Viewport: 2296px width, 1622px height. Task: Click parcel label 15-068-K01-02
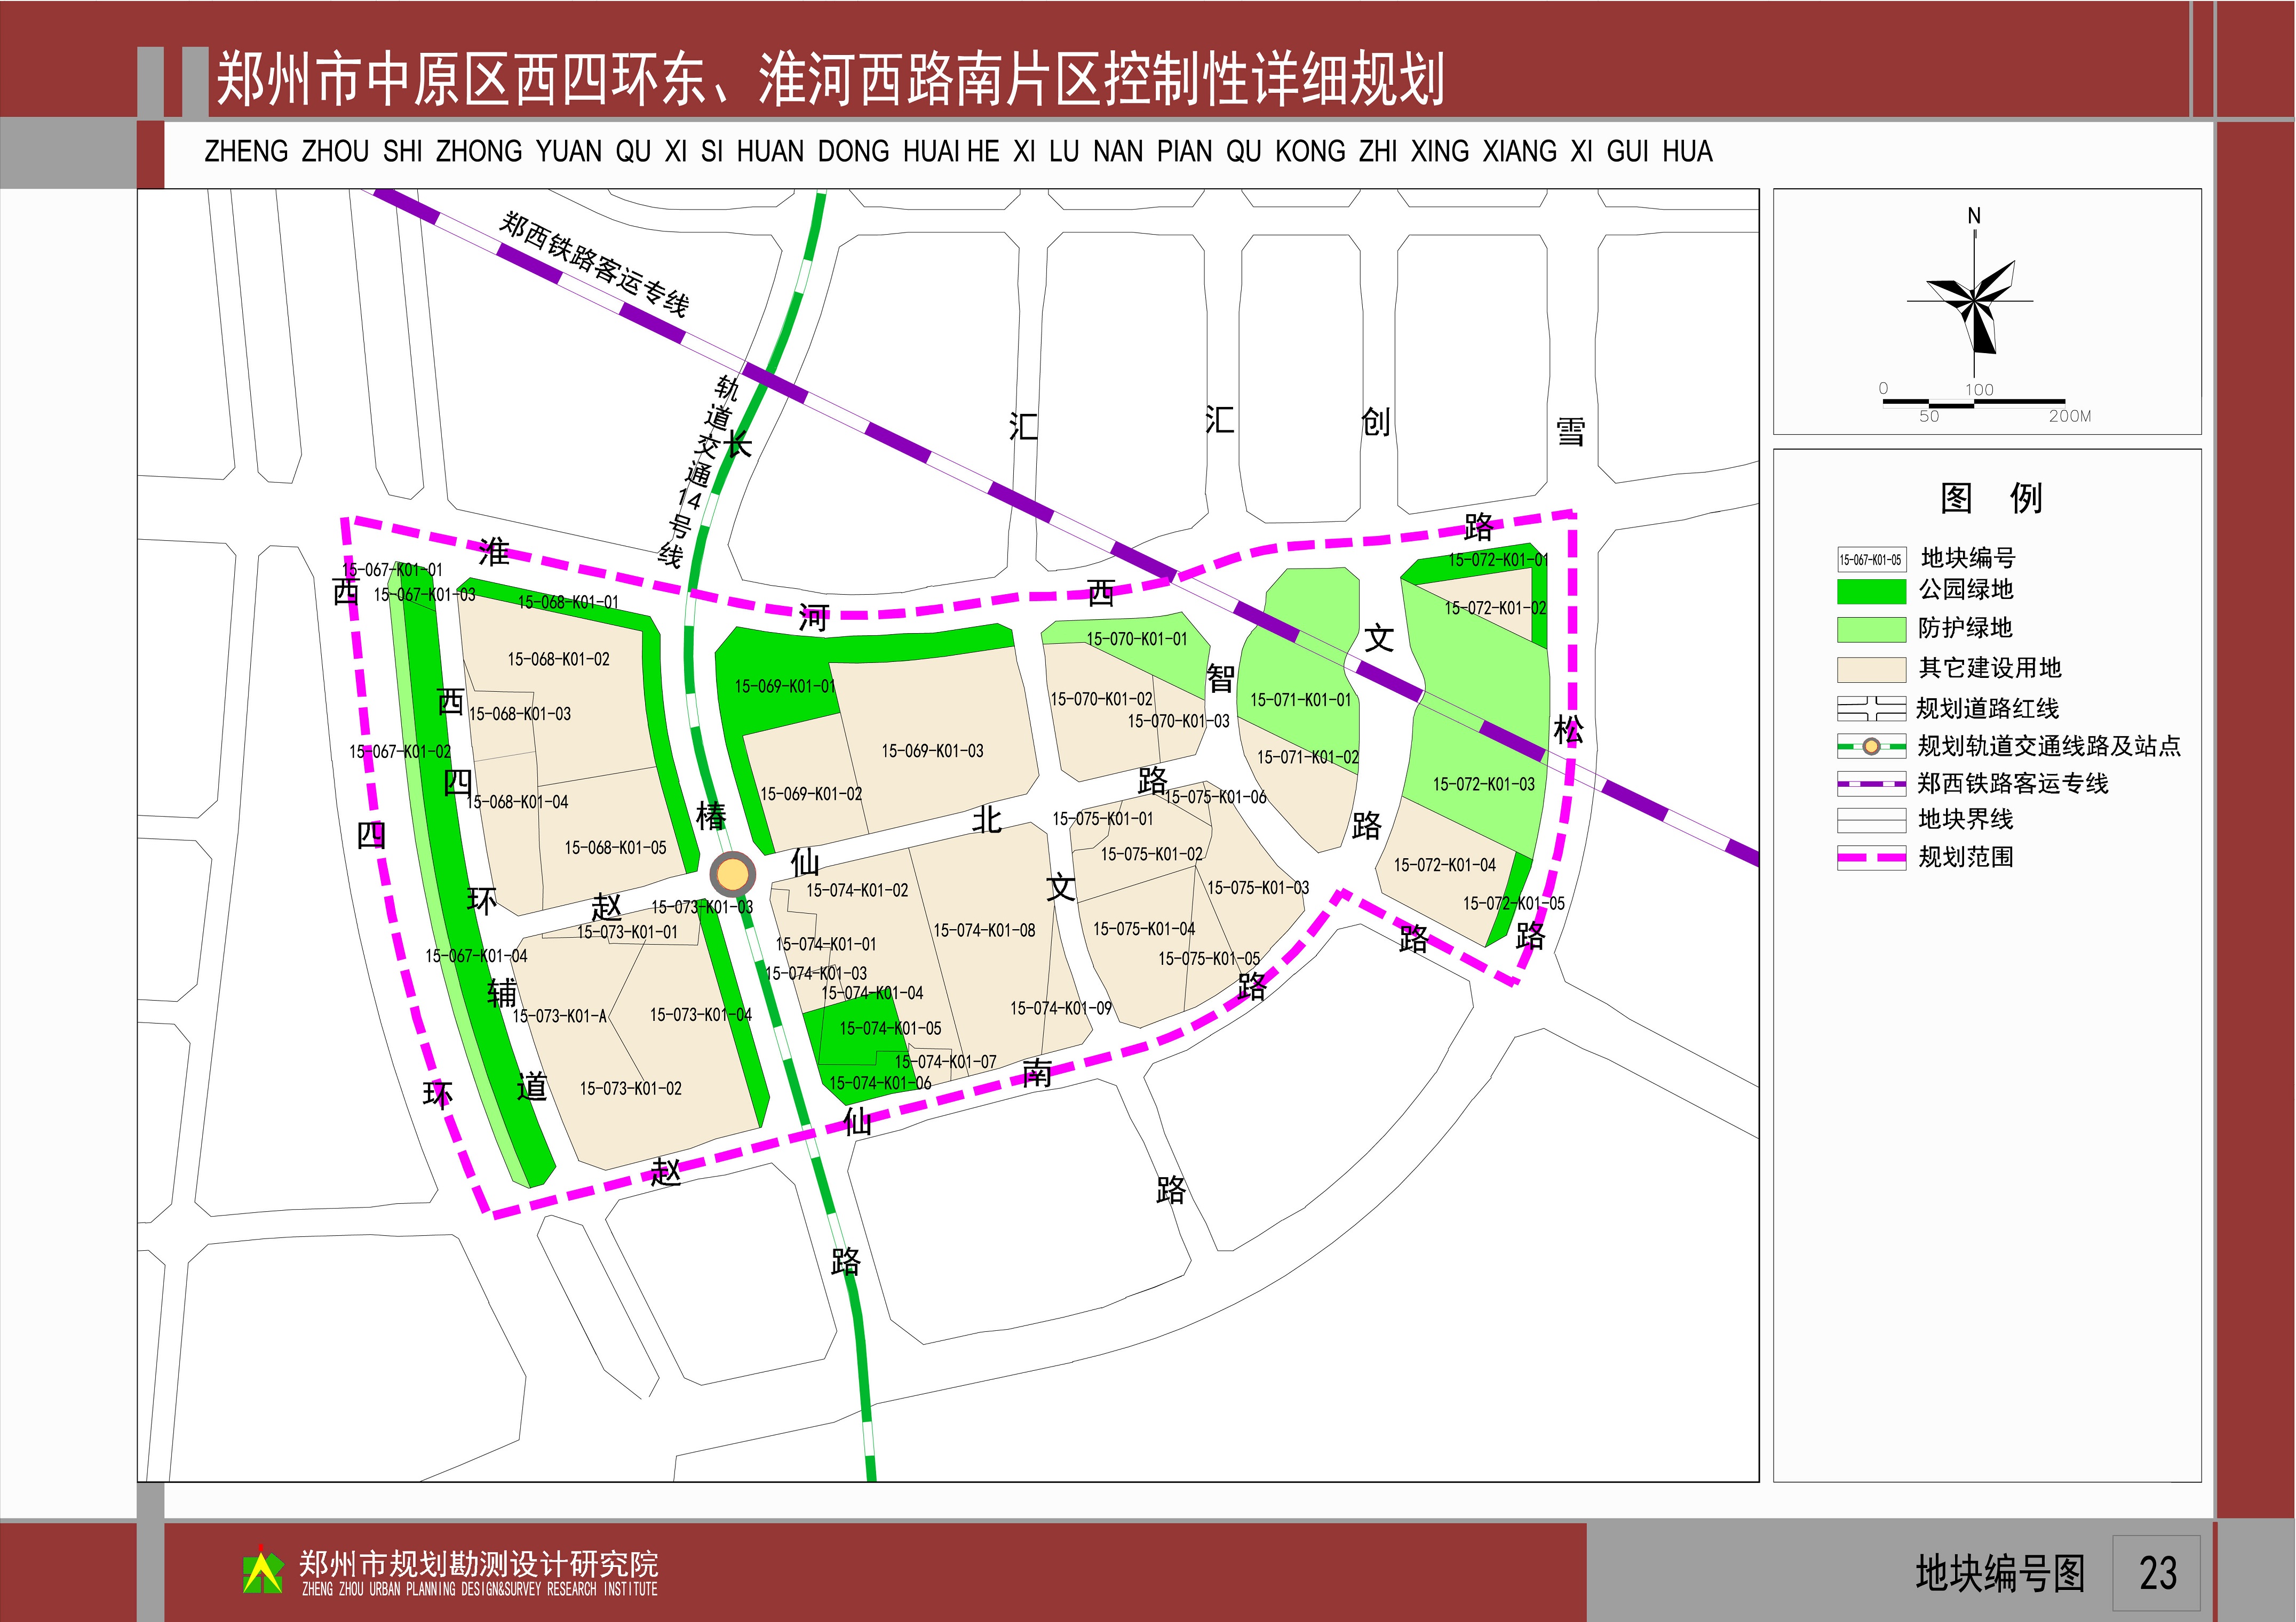click(558, 660)
